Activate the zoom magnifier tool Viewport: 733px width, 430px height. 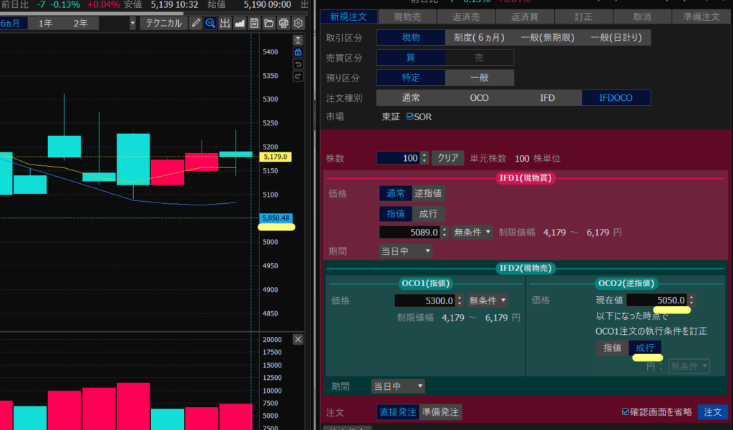pos(210,22)
